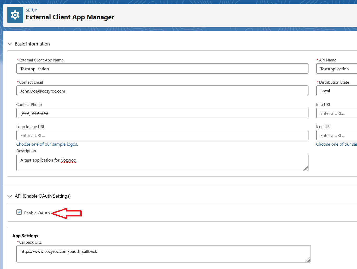Collapse the Basic Information section chevron
357x269 pixels.
10,44
